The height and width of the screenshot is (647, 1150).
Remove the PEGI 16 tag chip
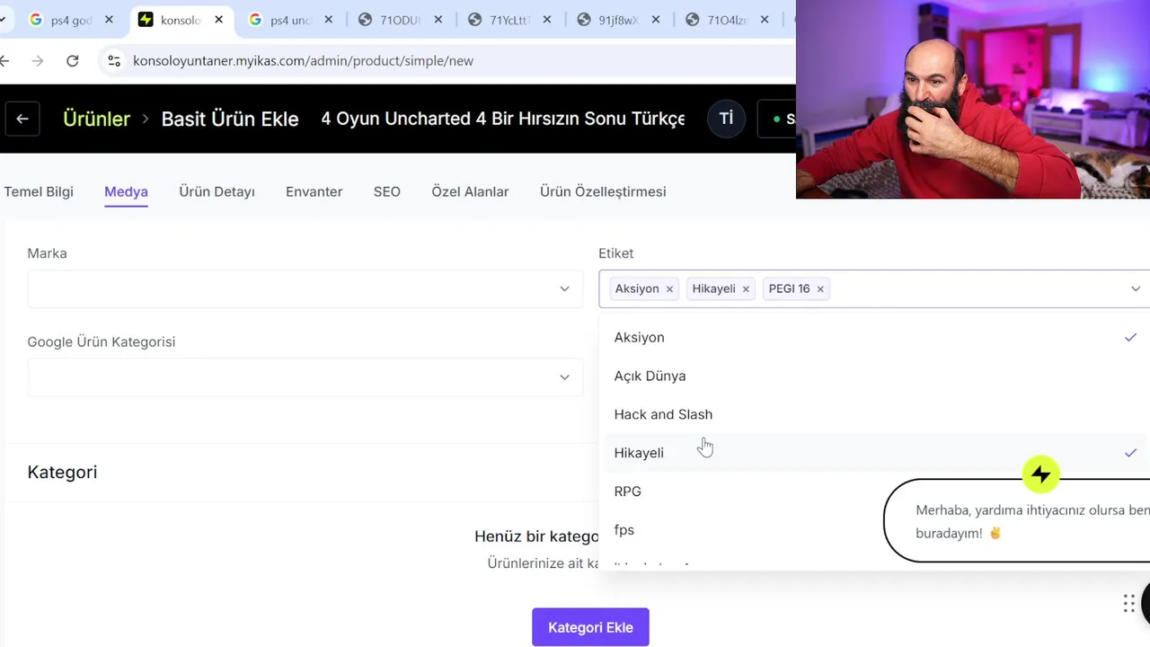tap(820, 289)
